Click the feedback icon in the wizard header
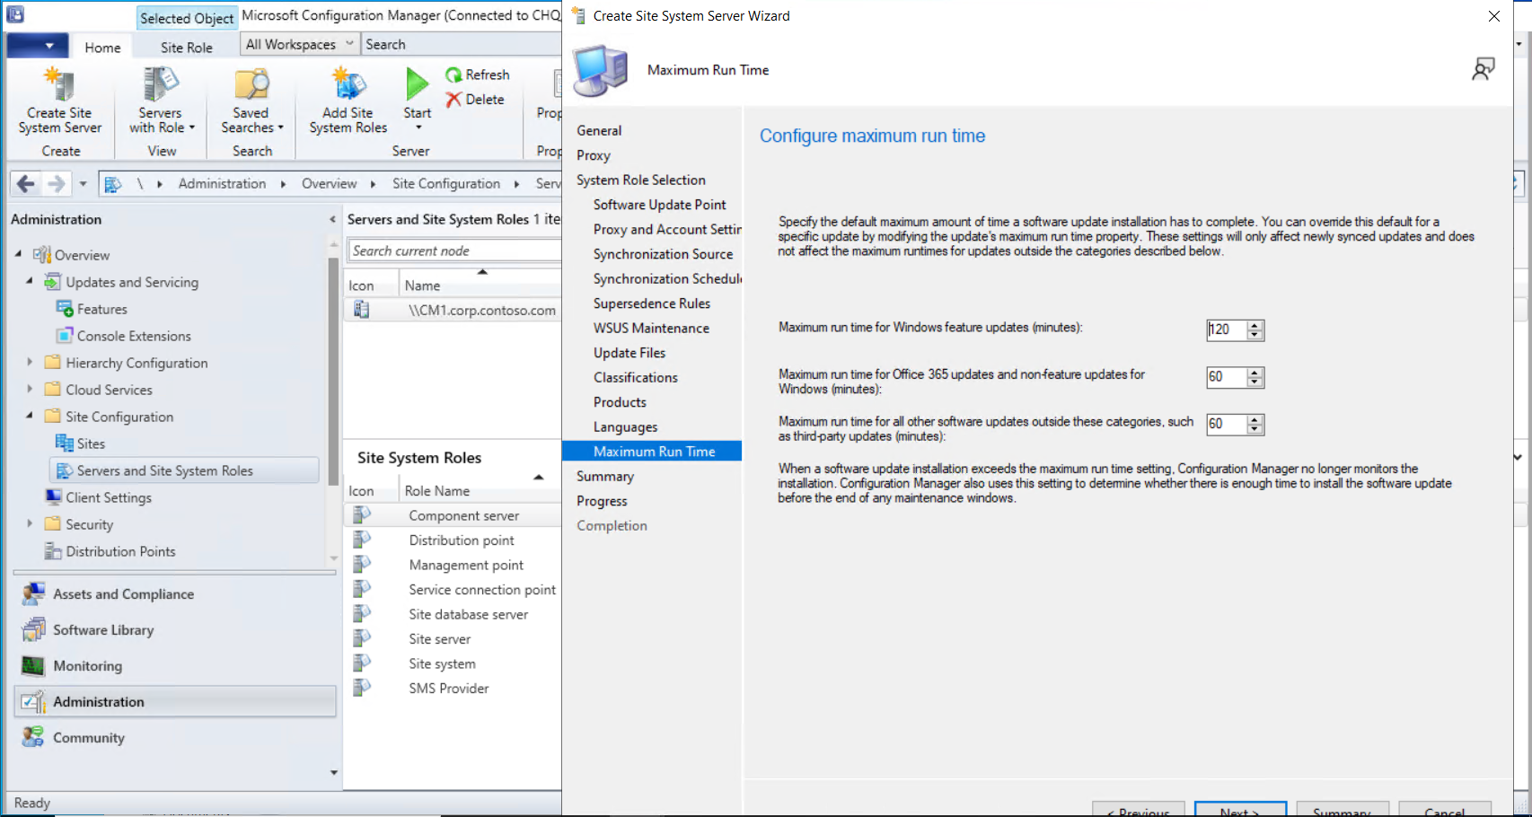 tap(1484, 69)
